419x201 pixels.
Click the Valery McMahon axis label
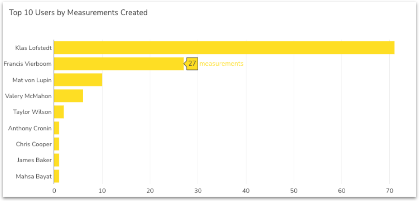click(28, 96)
